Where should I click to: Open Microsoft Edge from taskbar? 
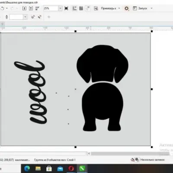coord(27,168)
